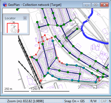This screenshot has width=111, height=103.
Task: Select the red polygon vertex at far left corner
Action: (x=30, y=57)
